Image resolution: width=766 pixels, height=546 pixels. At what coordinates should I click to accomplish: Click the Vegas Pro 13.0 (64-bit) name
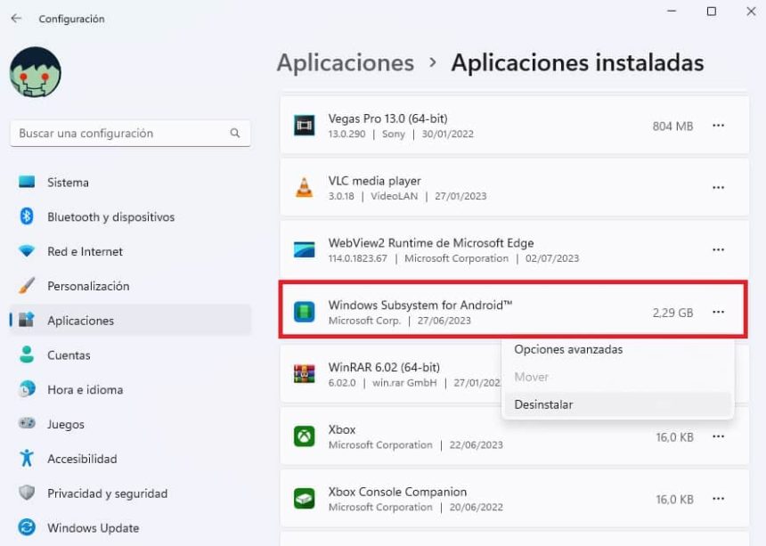tap(387, 118)
